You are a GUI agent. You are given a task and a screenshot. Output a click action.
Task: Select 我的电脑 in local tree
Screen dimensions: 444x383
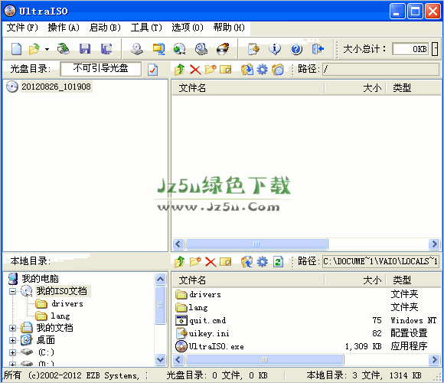41,279
